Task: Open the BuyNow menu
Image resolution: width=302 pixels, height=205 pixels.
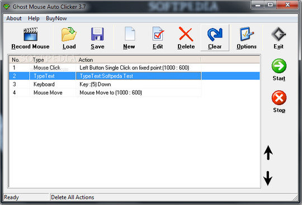Action: point(56,18)
